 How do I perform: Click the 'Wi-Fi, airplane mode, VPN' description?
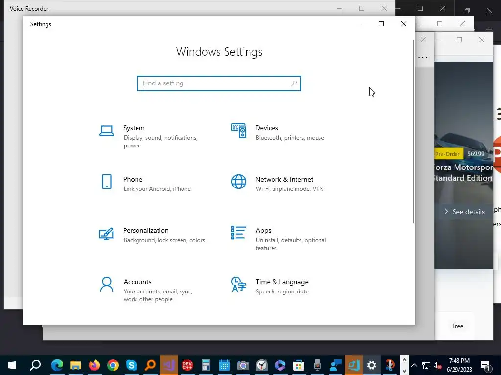(x=290, y=189)
